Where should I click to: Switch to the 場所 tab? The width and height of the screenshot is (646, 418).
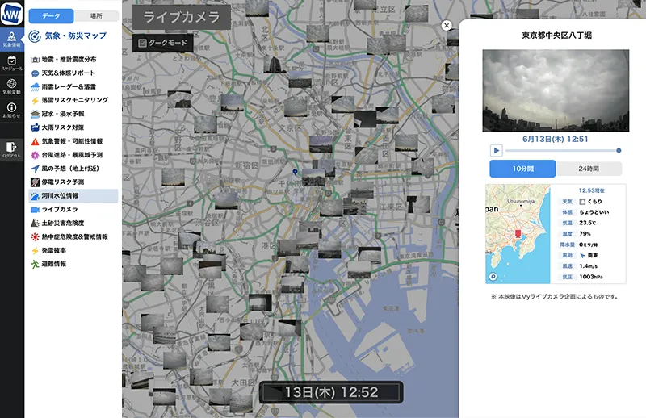[96, 15]
